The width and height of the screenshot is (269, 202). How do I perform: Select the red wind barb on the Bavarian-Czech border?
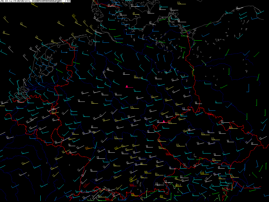168,154
